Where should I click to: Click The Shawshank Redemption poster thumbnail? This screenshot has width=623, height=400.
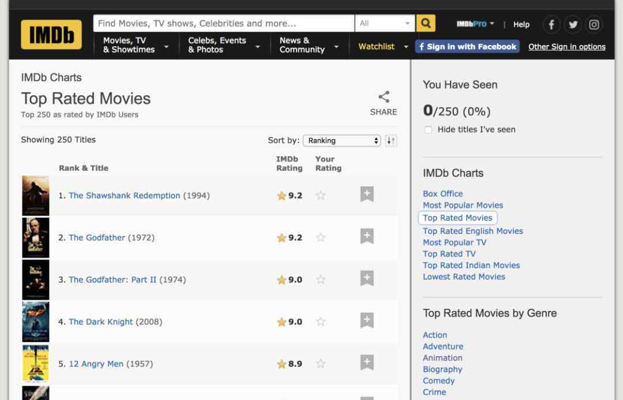tap(36, 196)
